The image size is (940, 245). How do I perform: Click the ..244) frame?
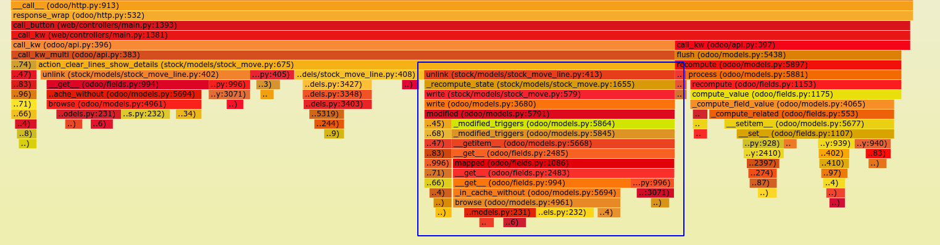(329, 124)
